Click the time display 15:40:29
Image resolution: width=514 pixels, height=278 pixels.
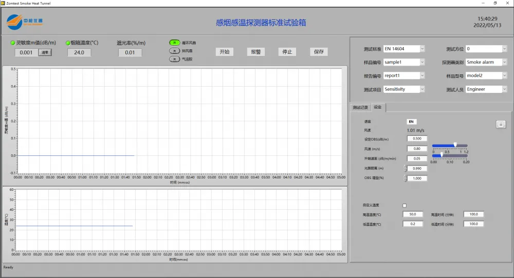(x=487, y=18)
